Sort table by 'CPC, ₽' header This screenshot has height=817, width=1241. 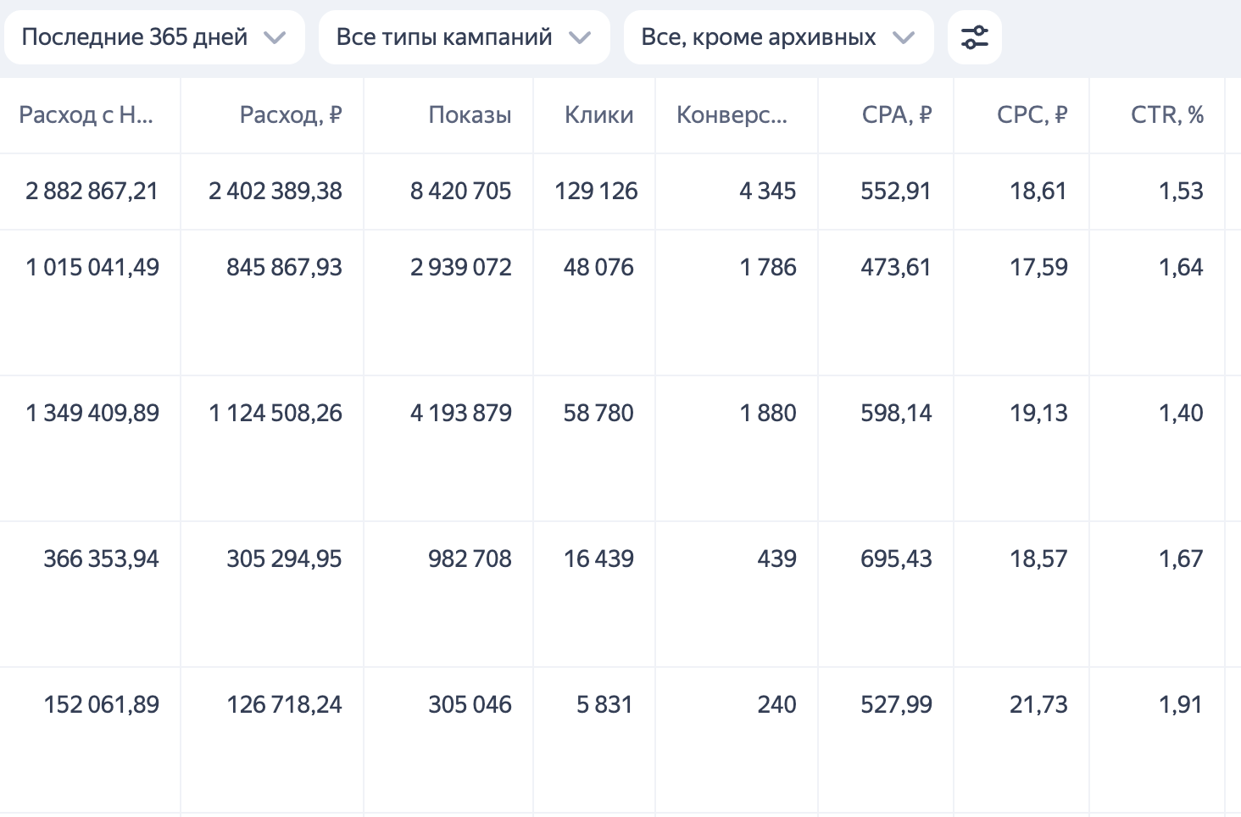point(1032,115)
